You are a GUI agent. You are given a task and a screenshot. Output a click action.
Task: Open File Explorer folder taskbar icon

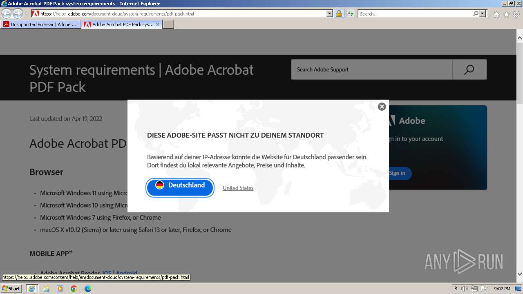click(x=46, y=289)
